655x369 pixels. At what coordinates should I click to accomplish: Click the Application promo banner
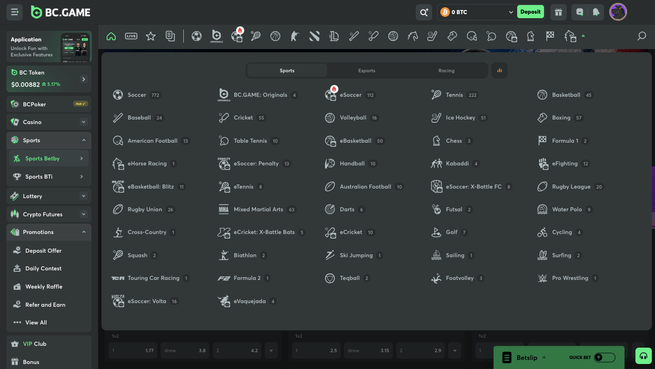49,46
